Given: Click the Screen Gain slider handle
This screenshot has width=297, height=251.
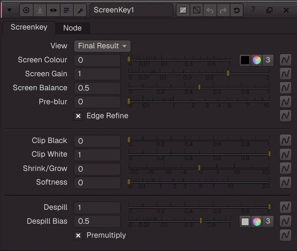Looking at the screenshot, I should pyautogui.click(x=228, y=73).
